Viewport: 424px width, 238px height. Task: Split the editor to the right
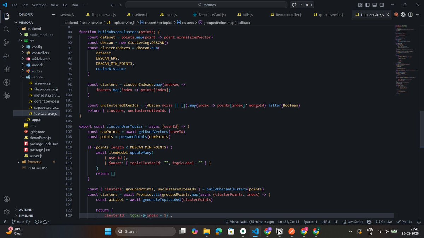click(411, 14)
